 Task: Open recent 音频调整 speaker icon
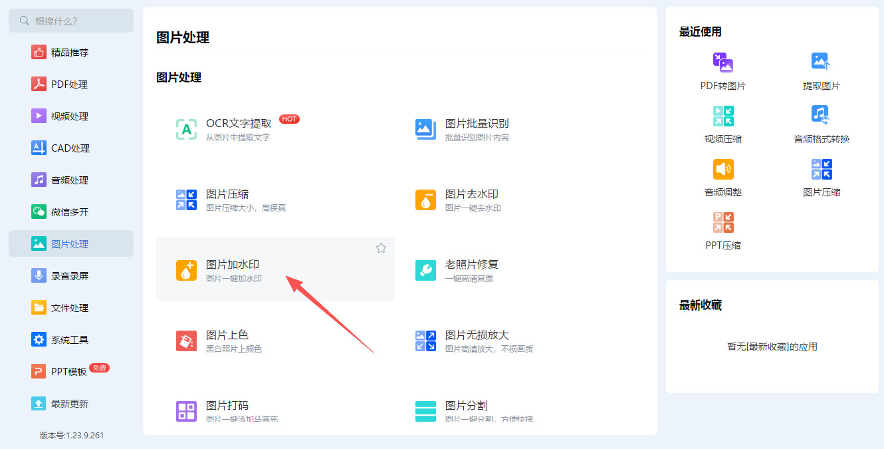point(723,169)
